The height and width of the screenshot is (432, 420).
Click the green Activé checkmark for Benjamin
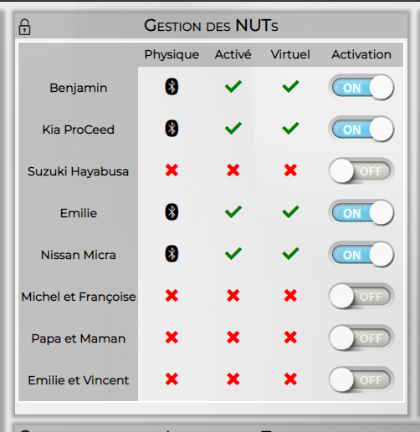click(x=233, y=86)
